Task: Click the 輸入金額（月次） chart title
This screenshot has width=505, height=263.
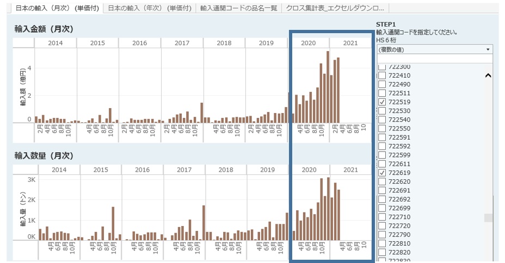Action: pos(44,29)
